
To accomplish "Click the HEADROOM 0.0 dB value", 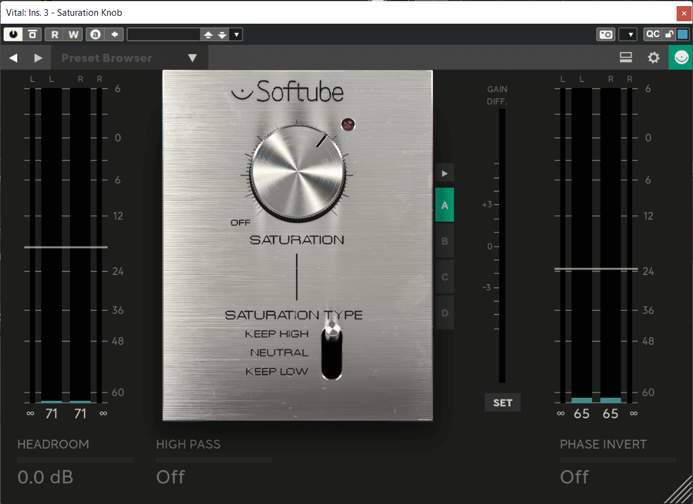I will click(x=46, y=477).
